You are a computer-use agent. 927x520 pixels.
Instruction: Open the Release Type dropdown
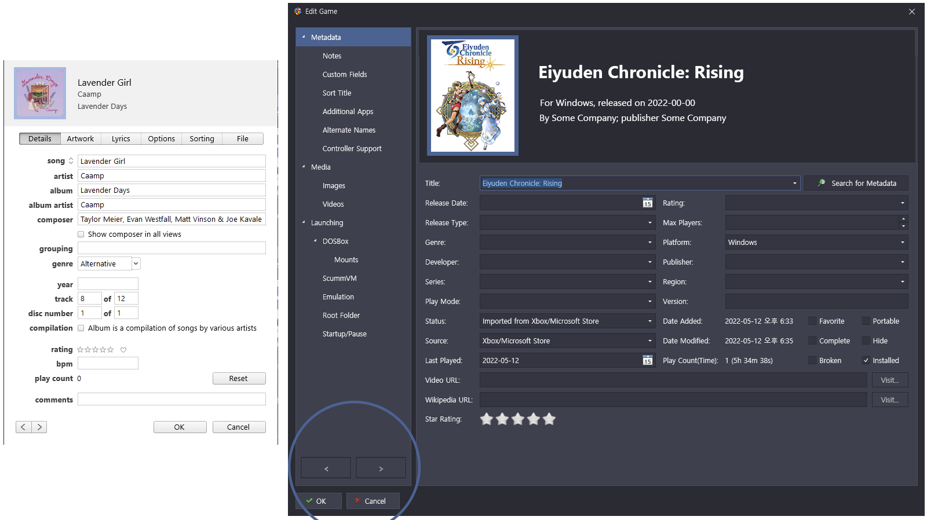point(649,223)
